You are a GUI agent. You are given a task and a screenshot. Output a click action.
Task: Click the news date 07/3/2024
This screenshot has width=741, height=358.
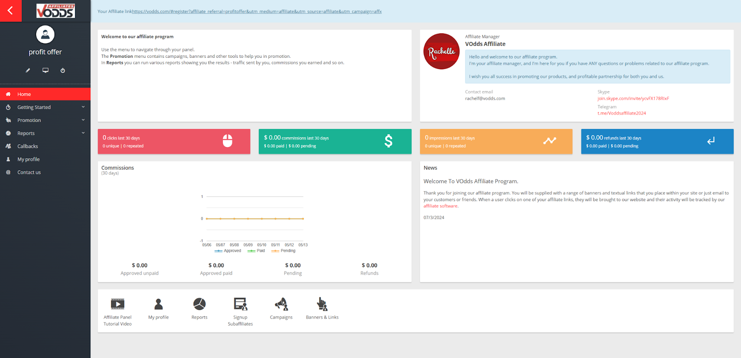click(x=434, y=217)
